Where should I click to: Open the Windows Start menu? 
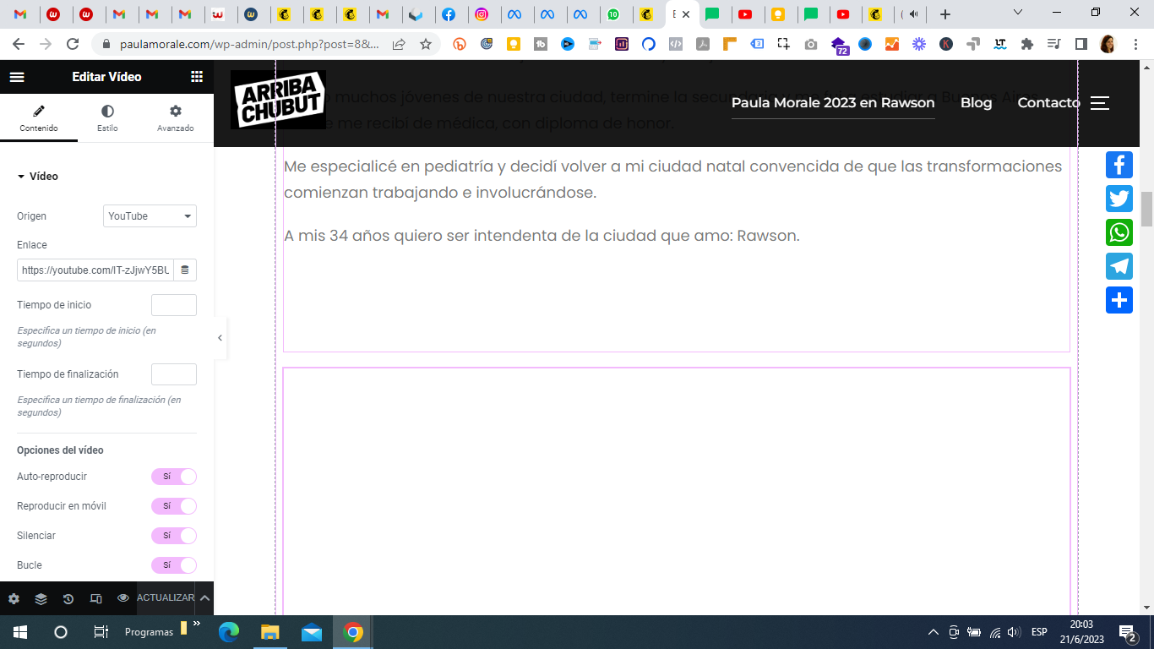pos(19,632)
